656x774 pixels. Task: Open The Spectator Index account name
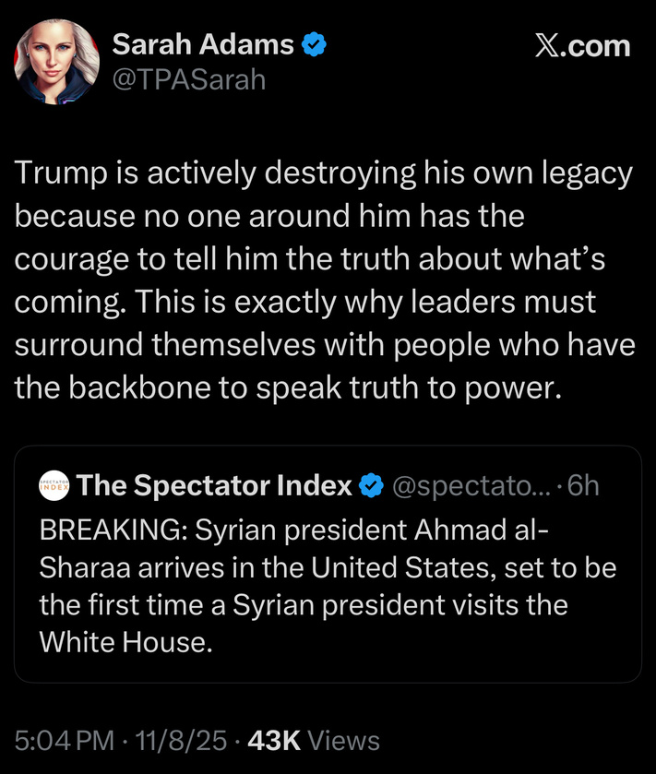click(214, 485)
